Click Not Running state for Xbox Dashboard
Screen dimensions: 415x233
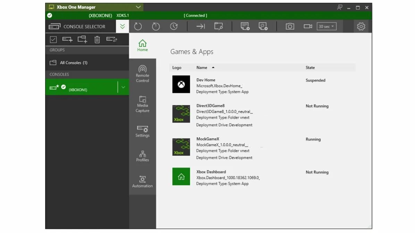pos(317,172)
